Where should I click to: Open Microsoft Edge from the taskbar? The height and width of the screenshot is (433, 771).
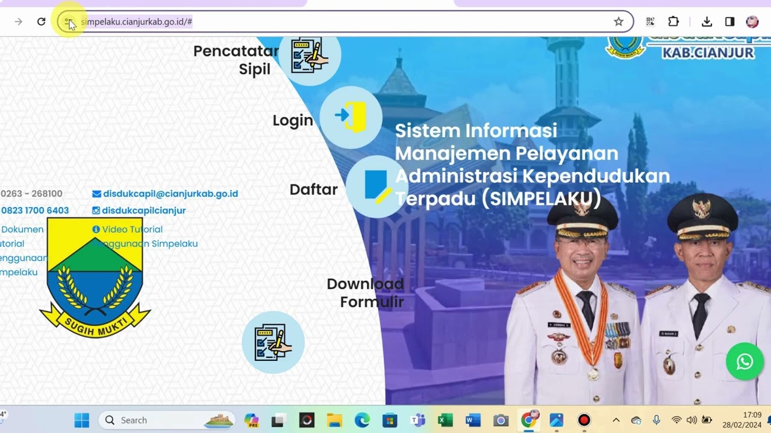point(362,420)
